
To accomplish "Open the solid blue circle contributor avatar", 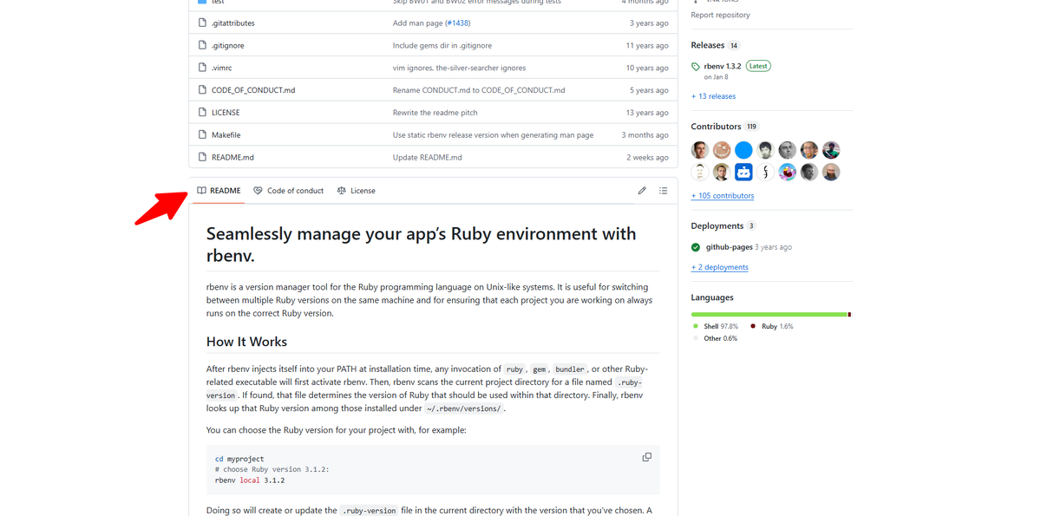I will click(743, 150).
